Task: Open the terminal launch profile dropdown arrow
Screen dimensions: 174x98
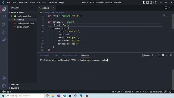Action: click(x=155, y=55)
